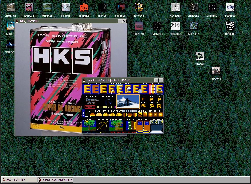Screen dimensions: 251x184
Task: Minimize the tumblr gif window
Action: click(157, 80)
